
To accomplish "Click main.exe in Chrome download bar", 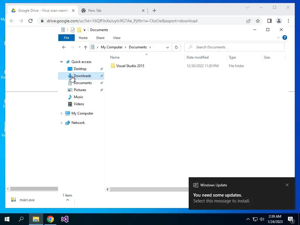I will coord(27,200).
